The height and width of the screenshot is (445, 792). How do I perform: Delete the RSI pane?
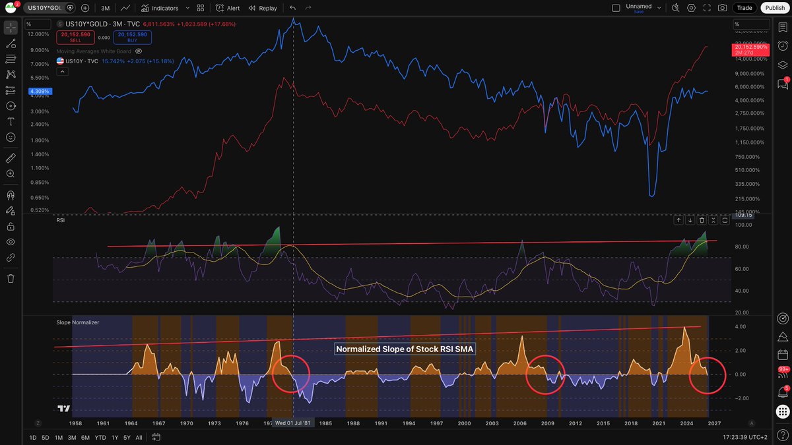click(702, 220)
